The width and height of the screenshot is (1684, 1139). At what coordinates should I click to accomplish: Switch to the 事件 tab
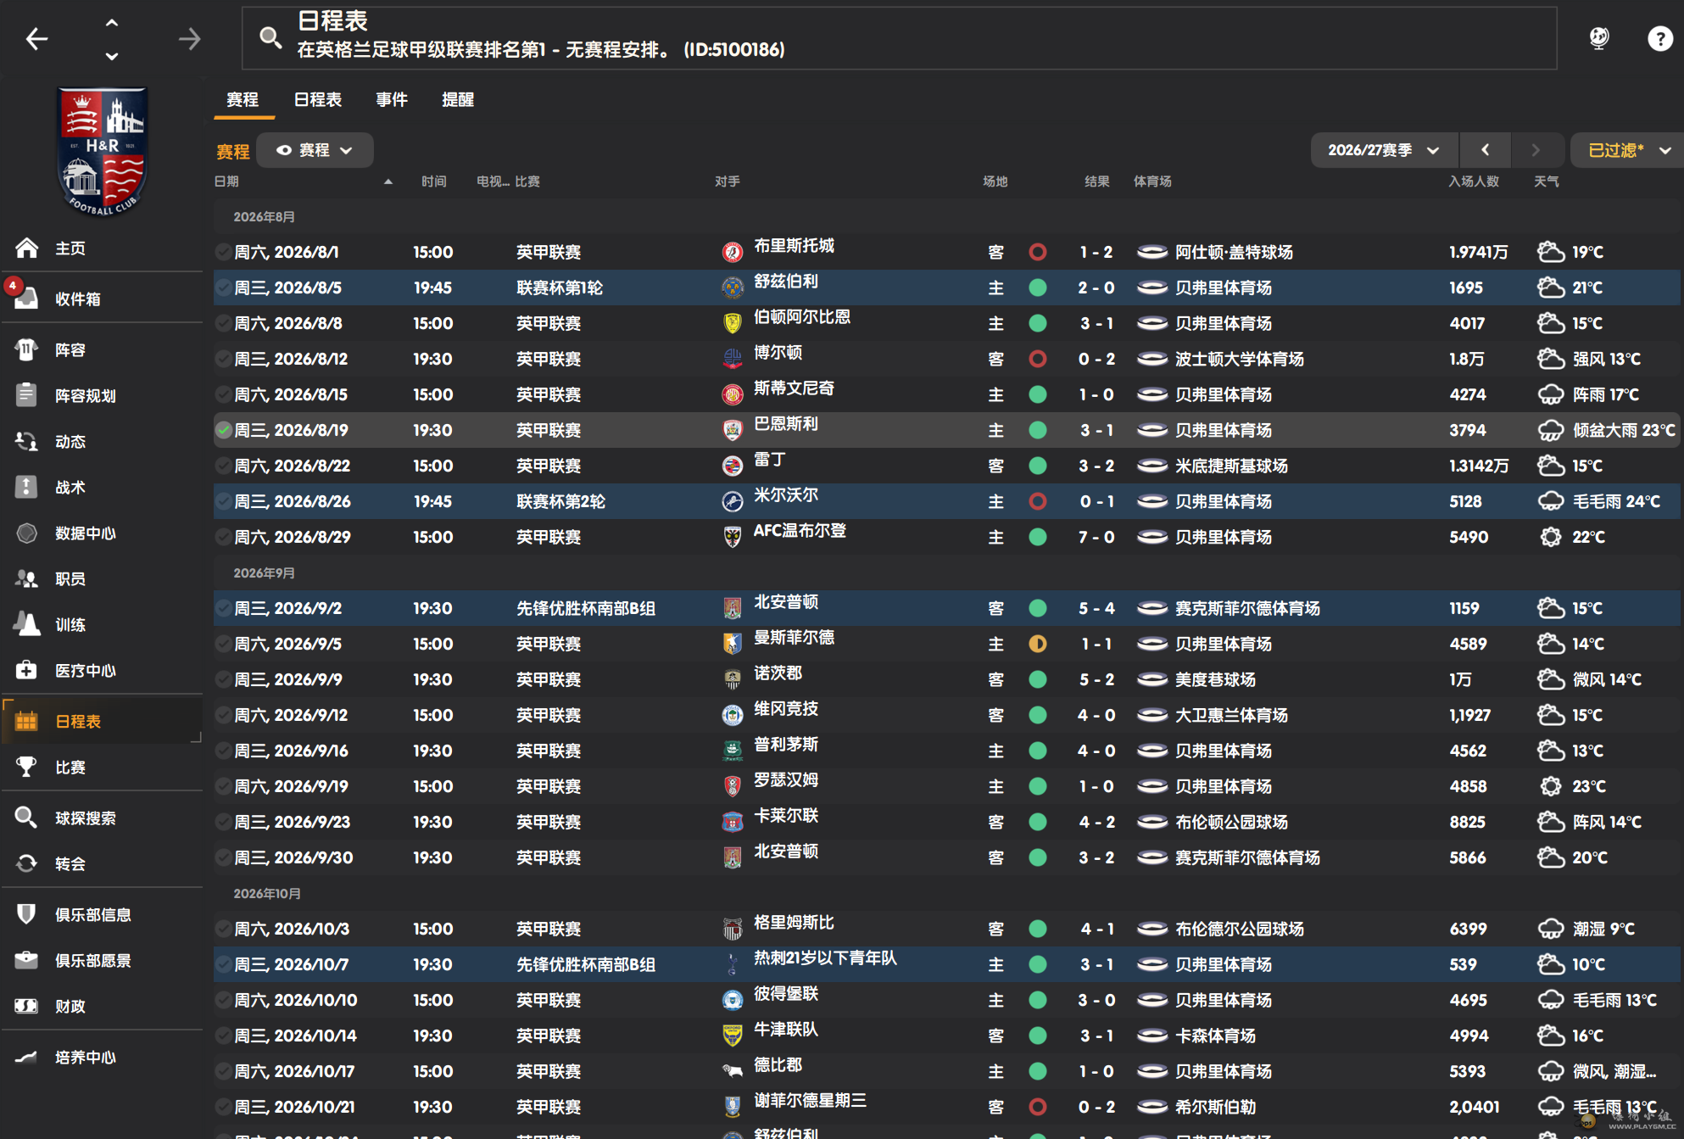tap(391, 99)
